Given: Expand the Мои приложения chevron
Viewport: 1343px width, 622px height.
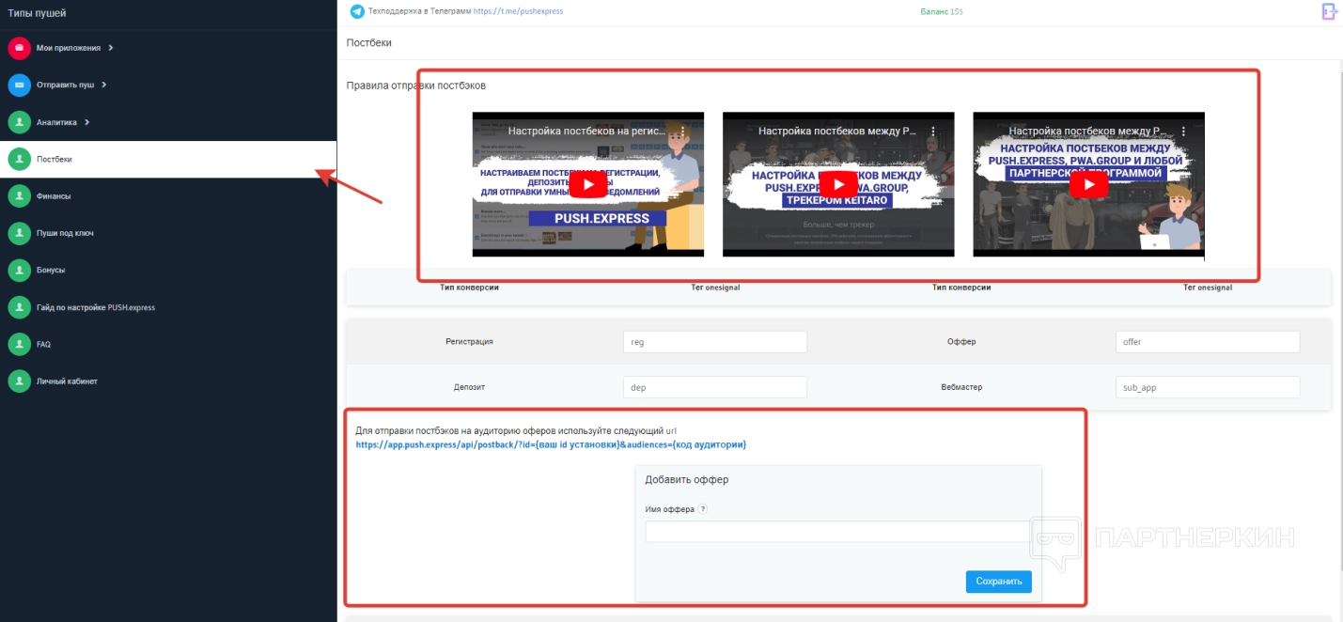Looking at the screenshot, I should click(110, 48).
